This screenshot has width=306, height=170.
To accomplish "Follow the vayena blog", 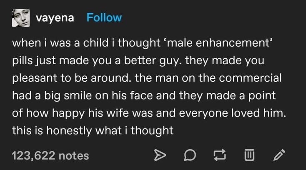I will (104, 18).
